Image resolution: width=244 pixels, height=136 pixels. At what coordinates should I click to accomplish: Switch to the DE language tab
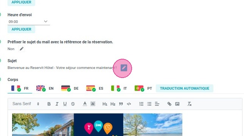pos(70,89)
